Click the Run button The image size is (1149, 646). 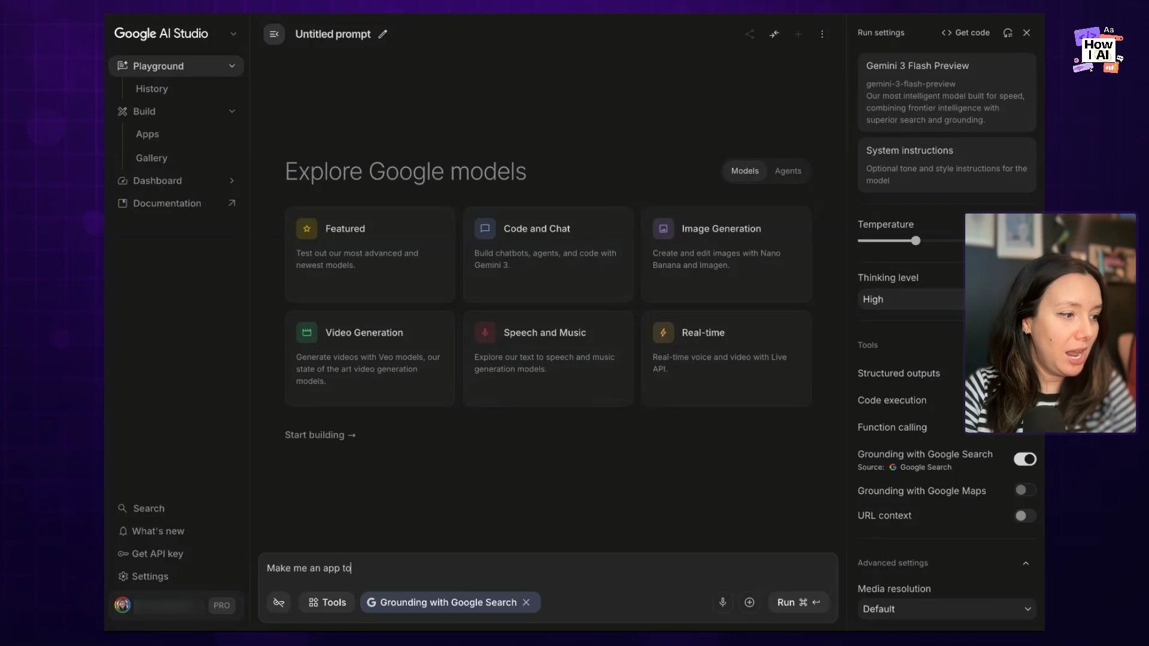click(798, 602)
